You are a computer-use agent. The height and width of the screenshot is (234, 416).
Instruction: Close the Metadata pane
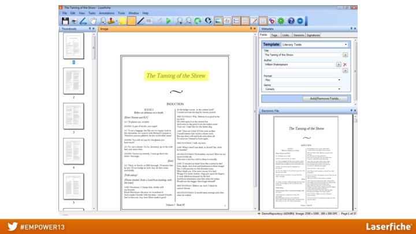355,29
